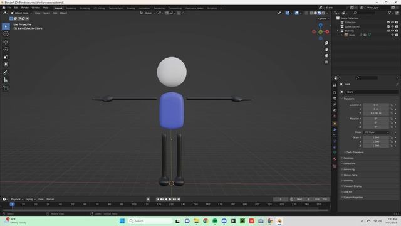Play the animation forward
This screenshot has height=226, width=401.
[170, 199]
